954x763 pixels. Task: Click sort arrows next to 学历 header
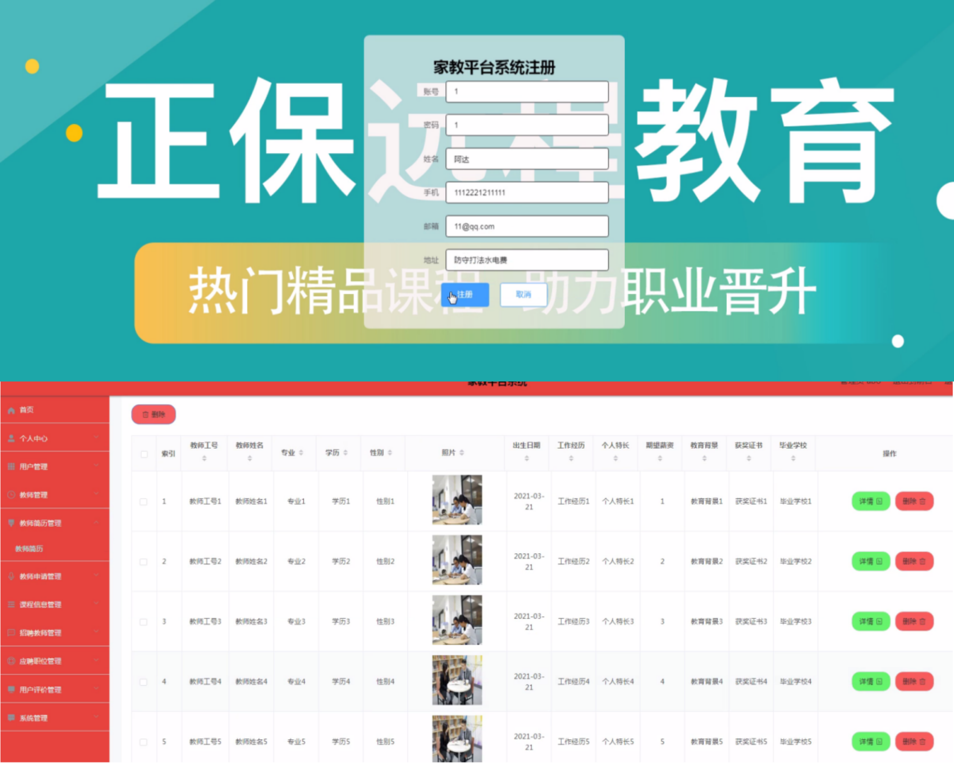[345, 453]
